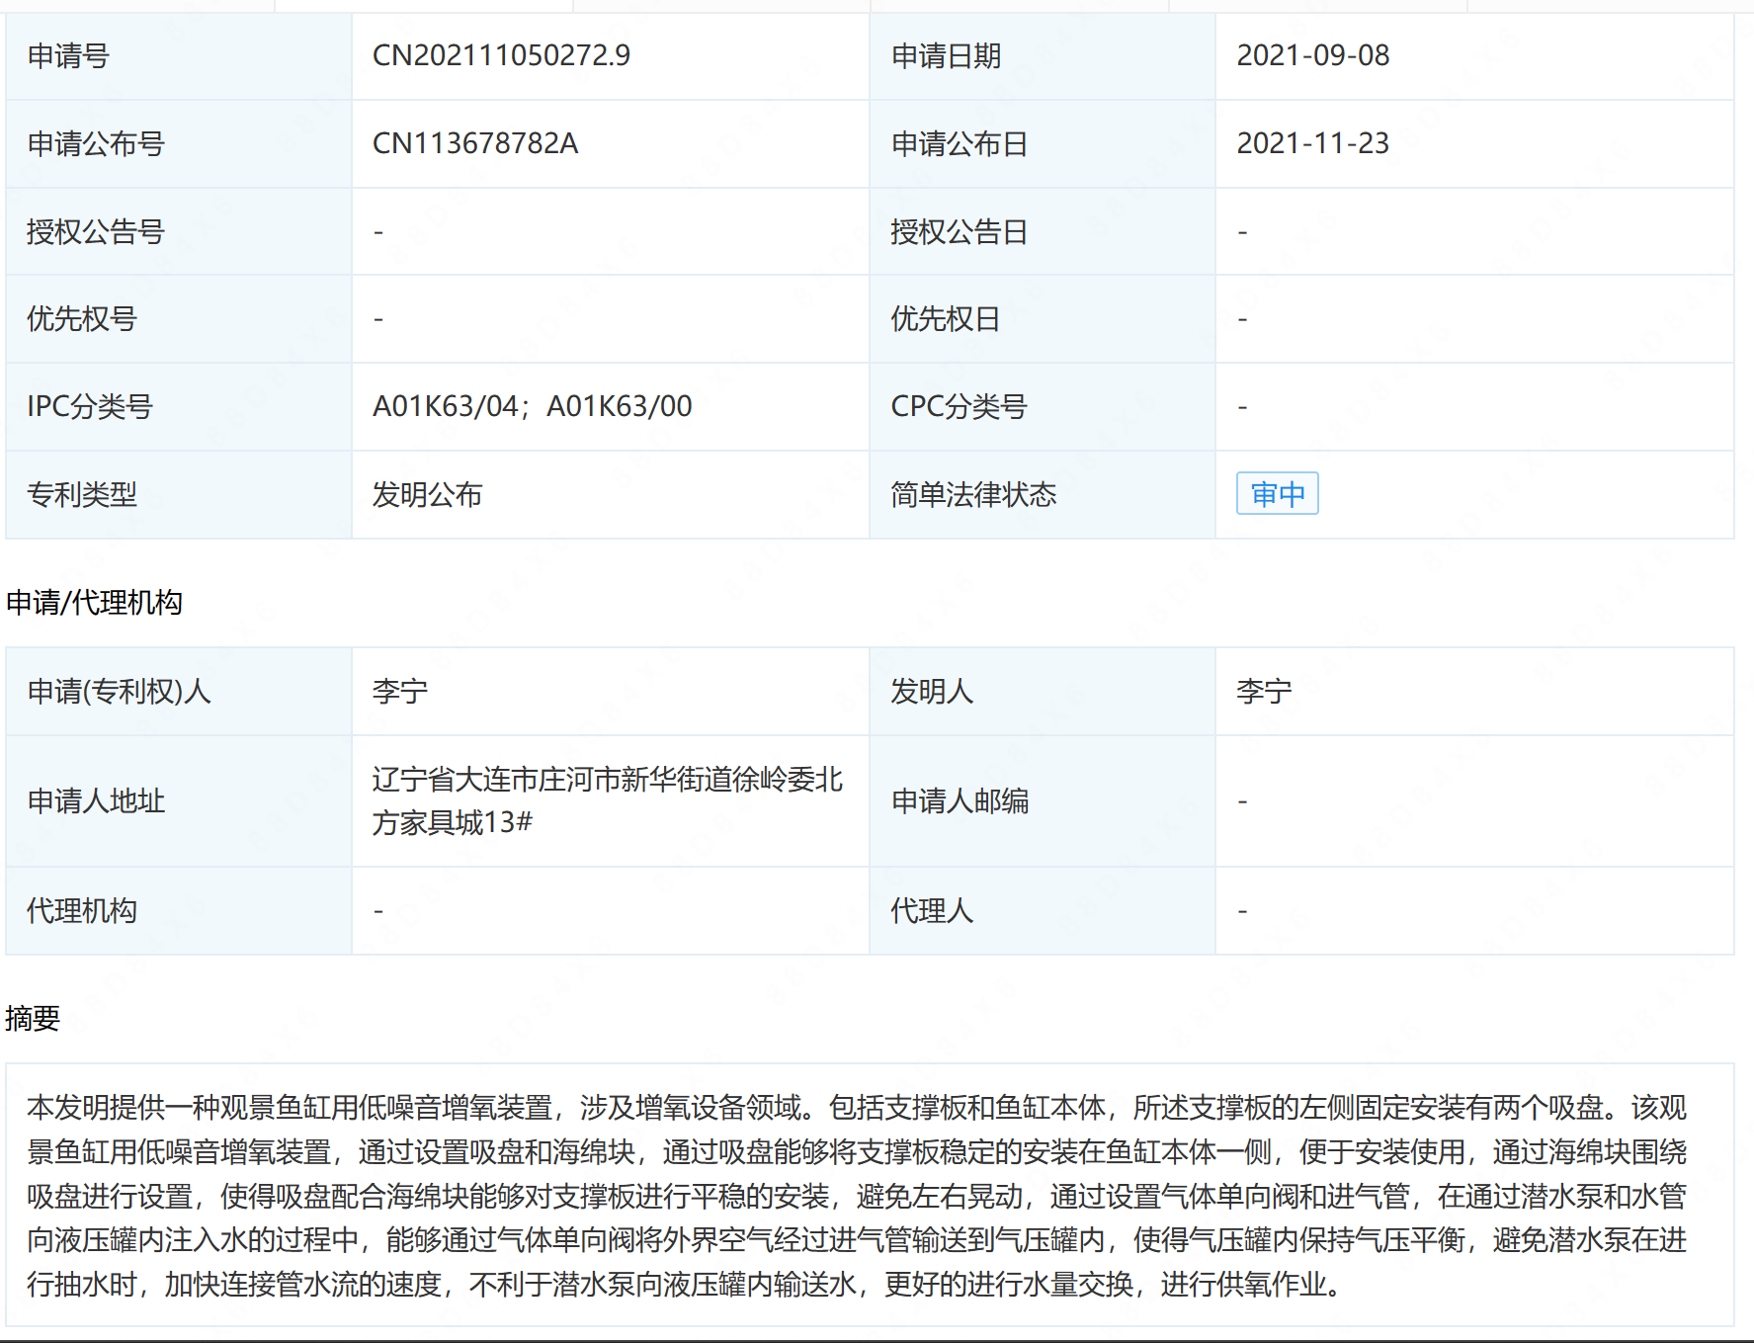Select publication number CN113678782A
1754x1343 pixels.
(475, 143)
